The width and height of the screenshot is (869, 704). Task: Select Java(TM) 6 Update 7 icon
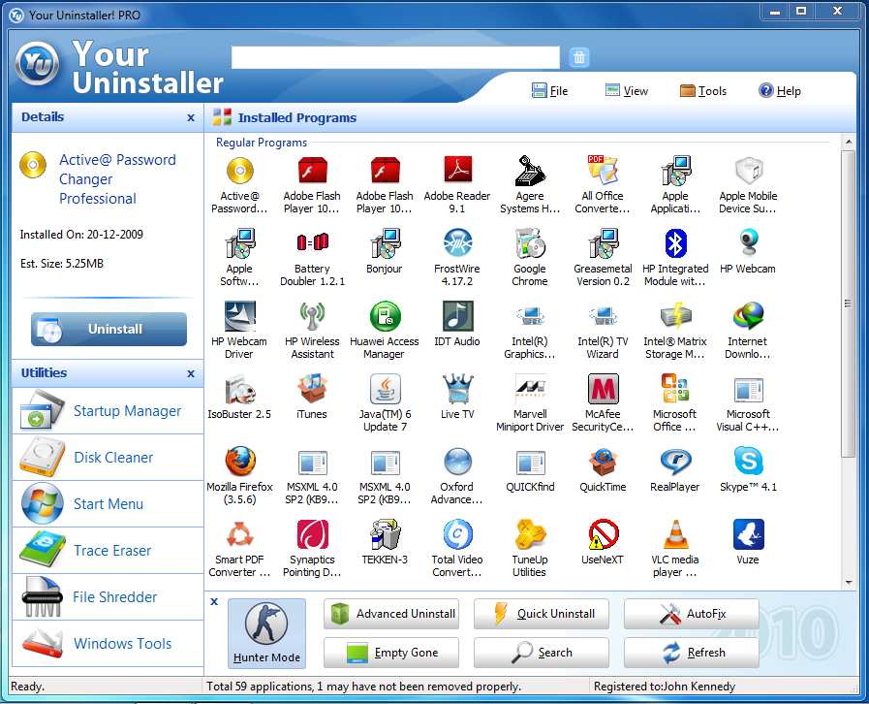[x=386, y=388]
